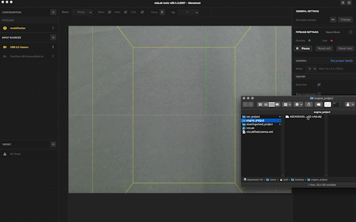Image resolution: width=356 pixels, height=222 pixels.
Task: Click the Reset hard button
Action: point(345,49)
